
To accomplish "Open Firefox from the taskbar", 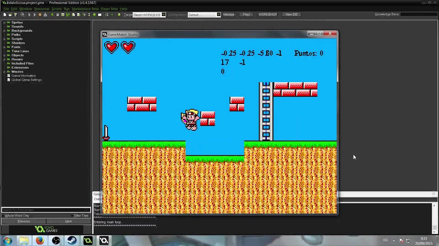I will [40, 241].
